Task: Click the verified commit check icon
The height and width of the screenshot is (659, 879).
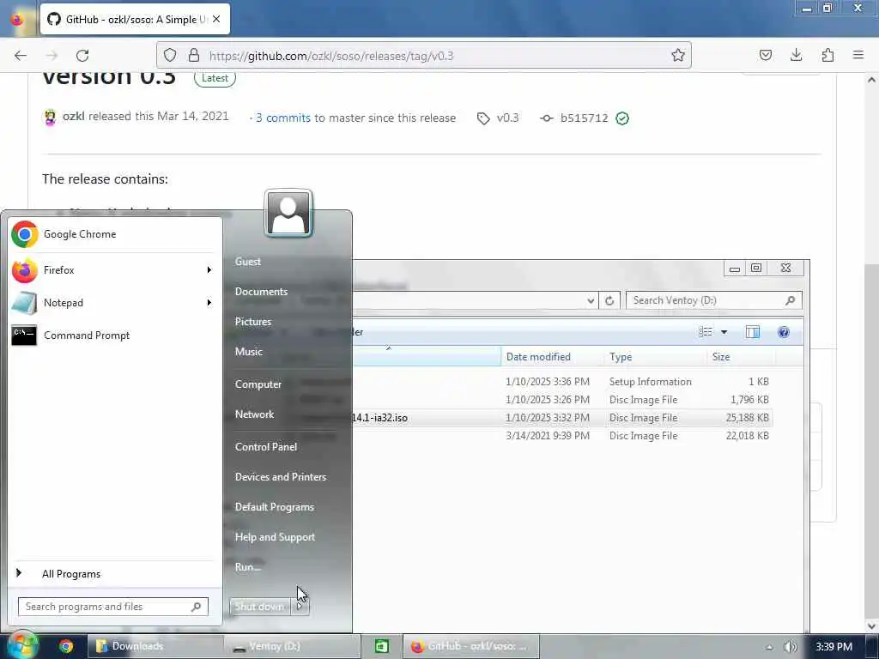Action: click(x=622, y=118)
